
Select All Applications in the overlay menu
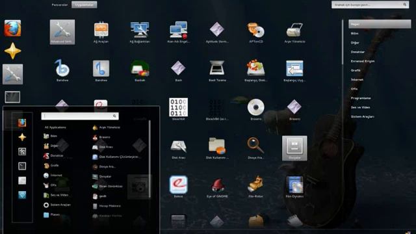(55, 127)
